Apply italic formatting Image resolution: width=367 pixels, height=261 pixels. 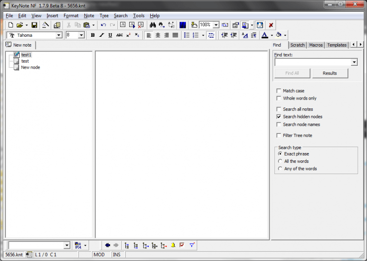point(101,35)
